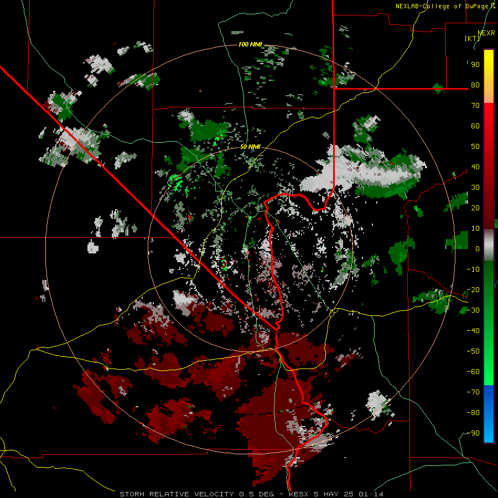Click the -80 knot scale label
Screen dimensions: 498x498
point(473,413)
